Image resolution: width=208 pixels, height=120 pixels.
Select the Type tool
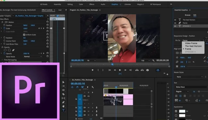(63, 110)
